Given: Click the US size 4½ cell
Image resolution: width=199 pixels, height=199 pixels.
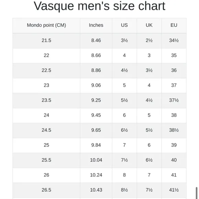Looking at the screenshot, I should click(x=124, y=70).
